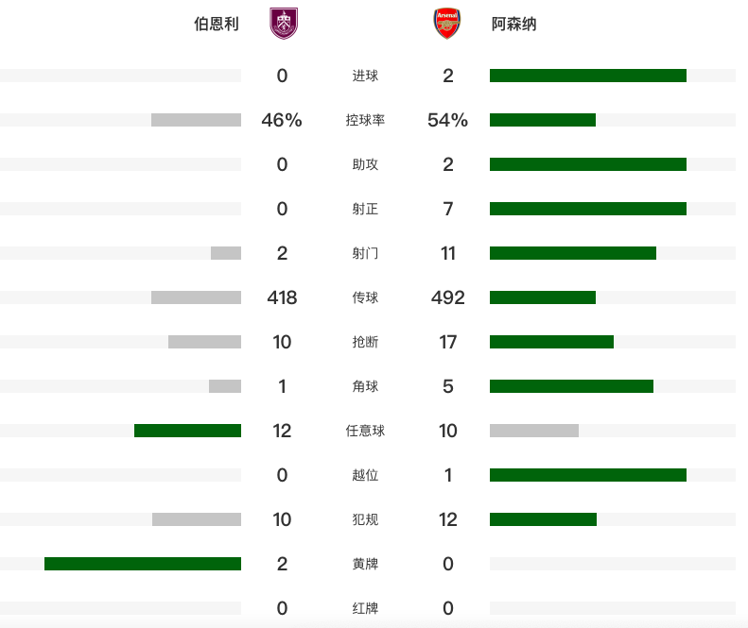Click the 传球 stat label
Screen dimensions: 748x628
(365, 297)
